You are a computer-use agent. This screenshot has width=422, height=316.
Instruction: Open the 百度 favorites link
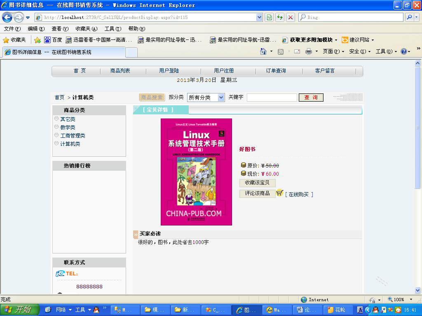point(53,40)
